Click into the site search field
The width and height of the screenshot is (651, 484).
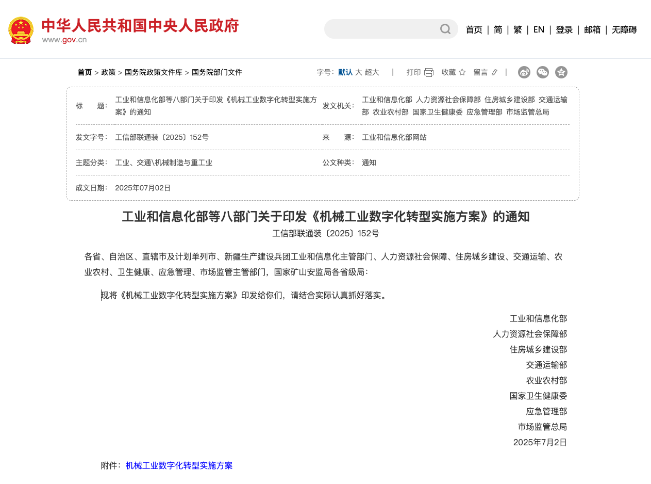[381, 29]
